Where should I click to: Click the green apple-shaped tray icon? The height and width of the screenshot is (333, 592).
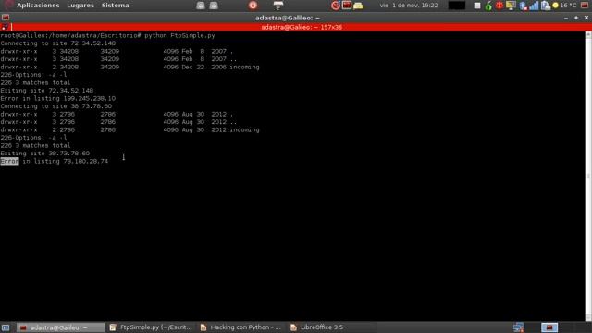(488, 6)
